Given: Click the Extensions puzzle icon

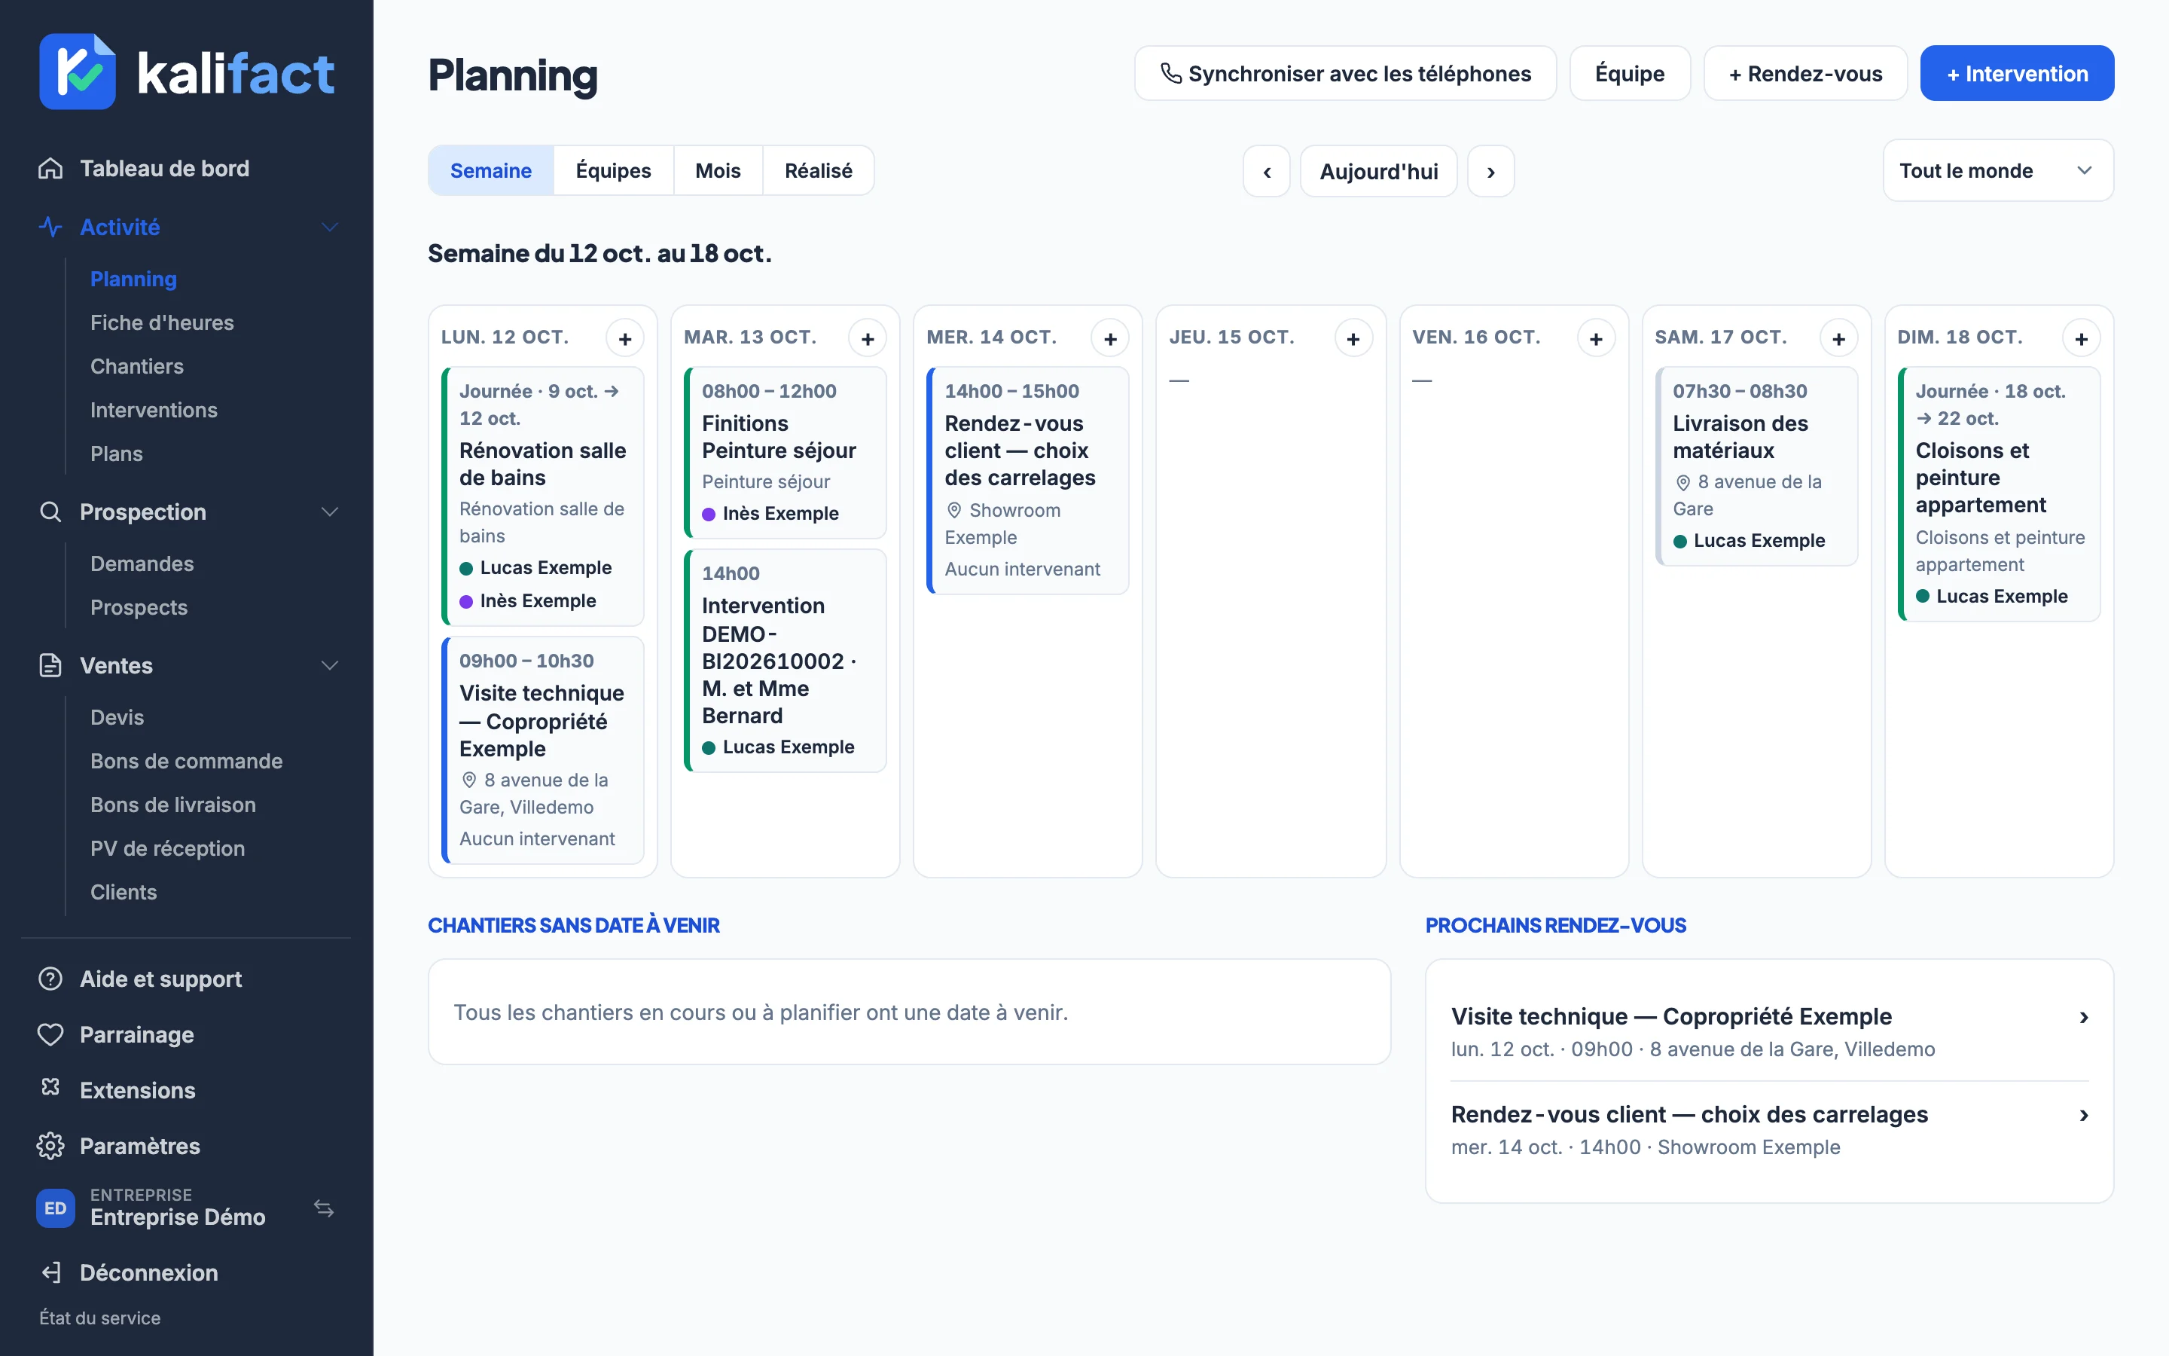Looking at the screenshot, I should click(50, 1089).
